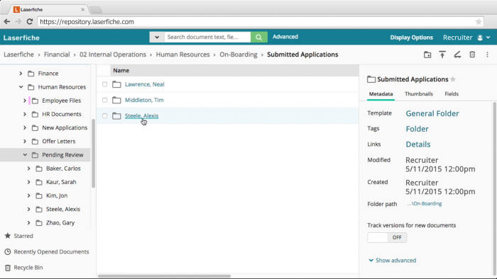Reload the page with refresh icon
This screenshot has width=497, height=279.
pyautogui.click(x=30, y=21)
